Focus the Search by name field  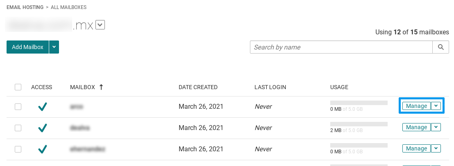(x=341, y=47)
